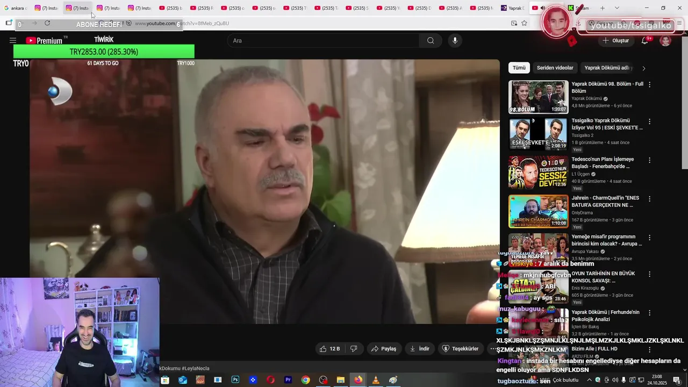Open the title Tedesco'nun Planı İşlemeye Başladı
The image size is (688, 387).
tap(603, 163)
